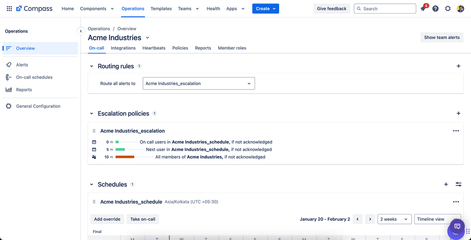Click the Add override button
The image size is (471, 240).
pos(107,219)
